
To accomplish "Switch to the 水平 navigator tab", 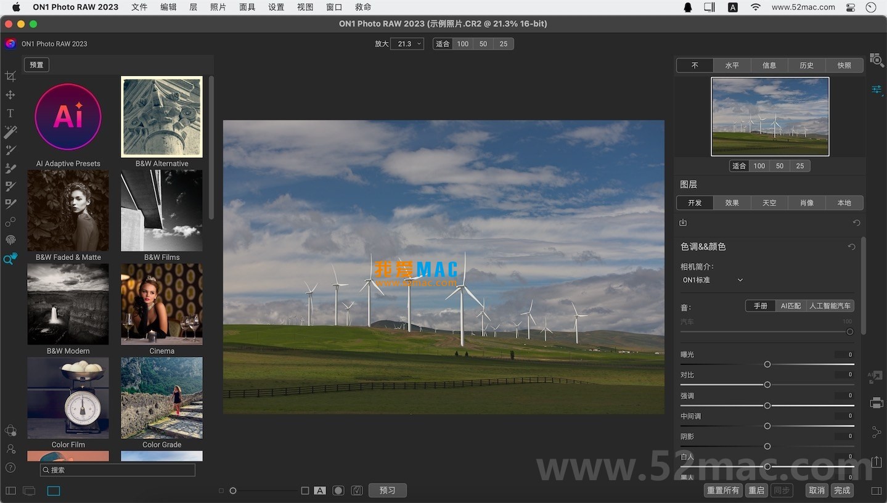I will coord(732,65).
